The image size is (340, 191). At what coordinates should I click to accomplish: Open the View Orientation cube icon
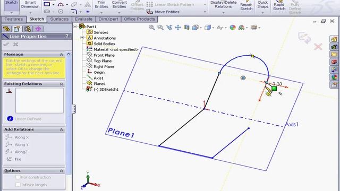[x=195, y=27]
